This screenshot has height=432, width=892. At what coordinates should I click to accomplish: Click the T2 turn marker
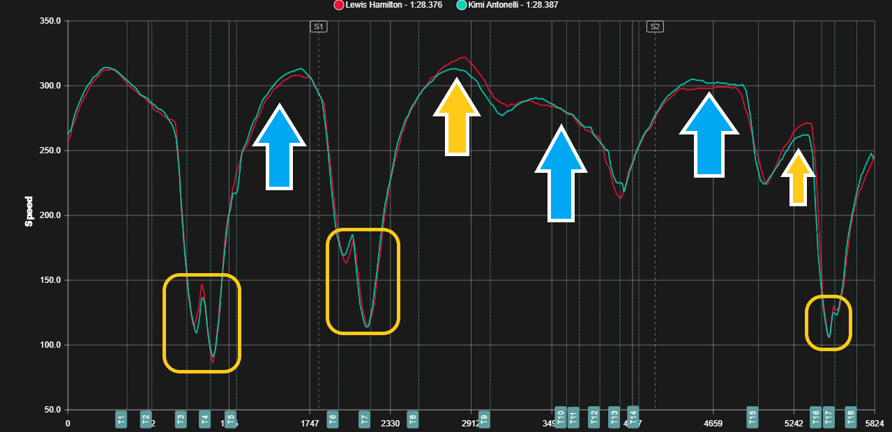[x=146, y=419]
